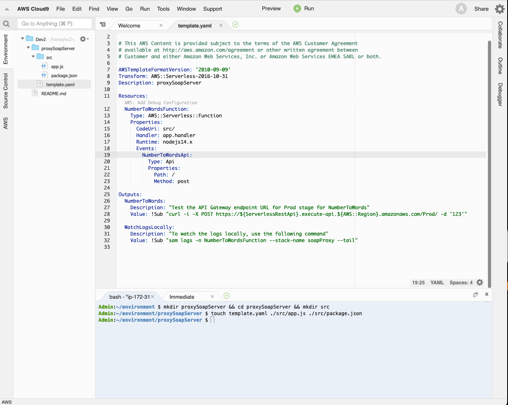
Task: Collapse the Dev2 root folder
Action: (x=23, y=39)
